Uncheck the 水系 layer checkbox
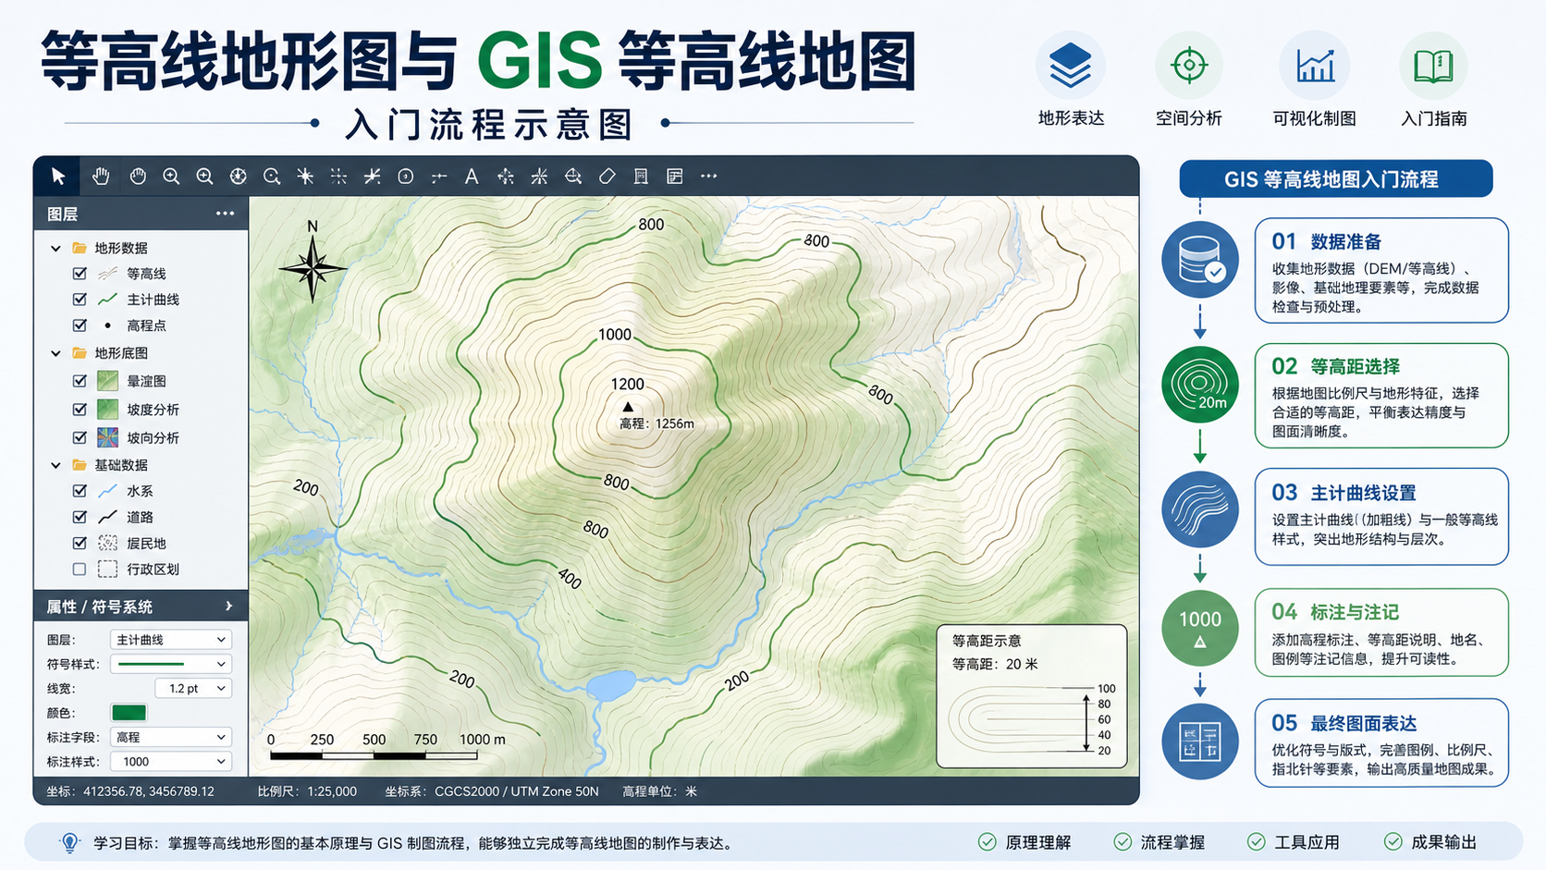 (x=80, y=491)
